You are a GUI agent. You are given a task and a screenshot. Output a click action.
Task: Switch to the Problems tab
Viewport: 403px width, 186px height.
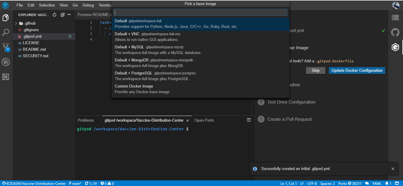coord(86,120)
